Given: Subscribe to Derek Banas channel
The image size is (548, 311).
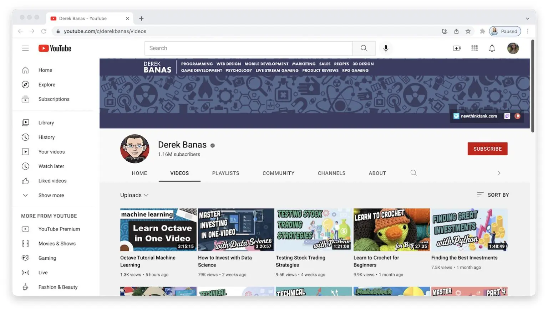Looking at the screenshot, I should point(487,149).
